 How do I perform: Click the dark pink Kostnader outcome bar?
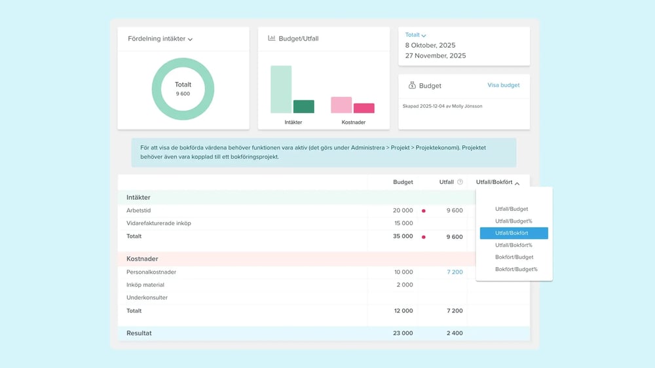click(x=364, y=108)
